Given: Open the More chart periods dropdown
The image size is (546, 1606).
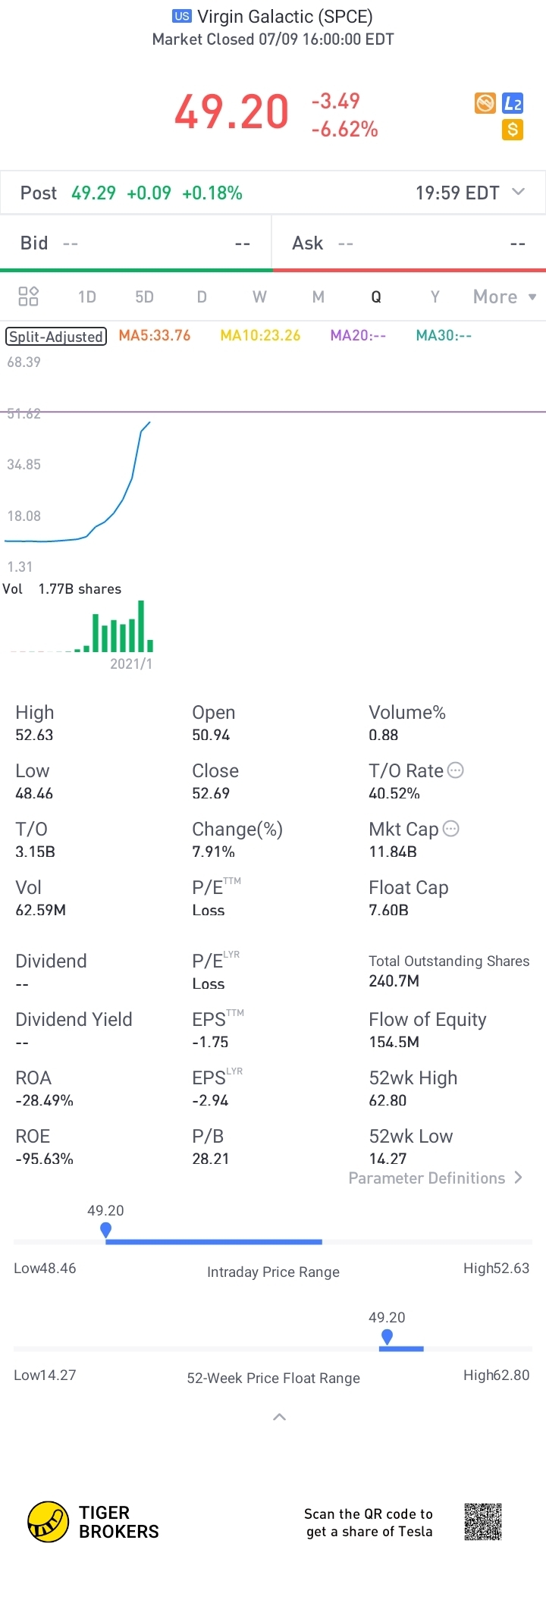Looking at the screenshot, I should tap(504, 296).
